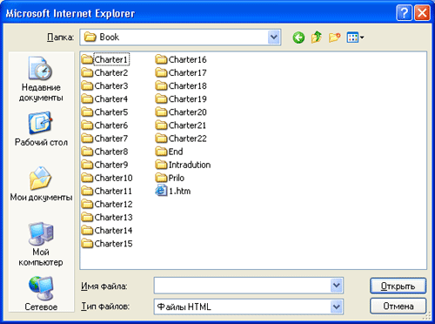Select the Charter13 folder
The width and height of the screenshot is (435, 324).
tap(107, 217)
